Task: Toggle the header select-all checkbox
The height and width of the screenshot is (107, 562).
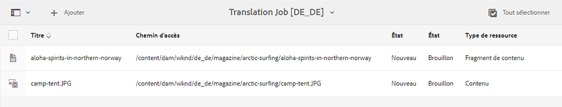Action: pos(13,35)
